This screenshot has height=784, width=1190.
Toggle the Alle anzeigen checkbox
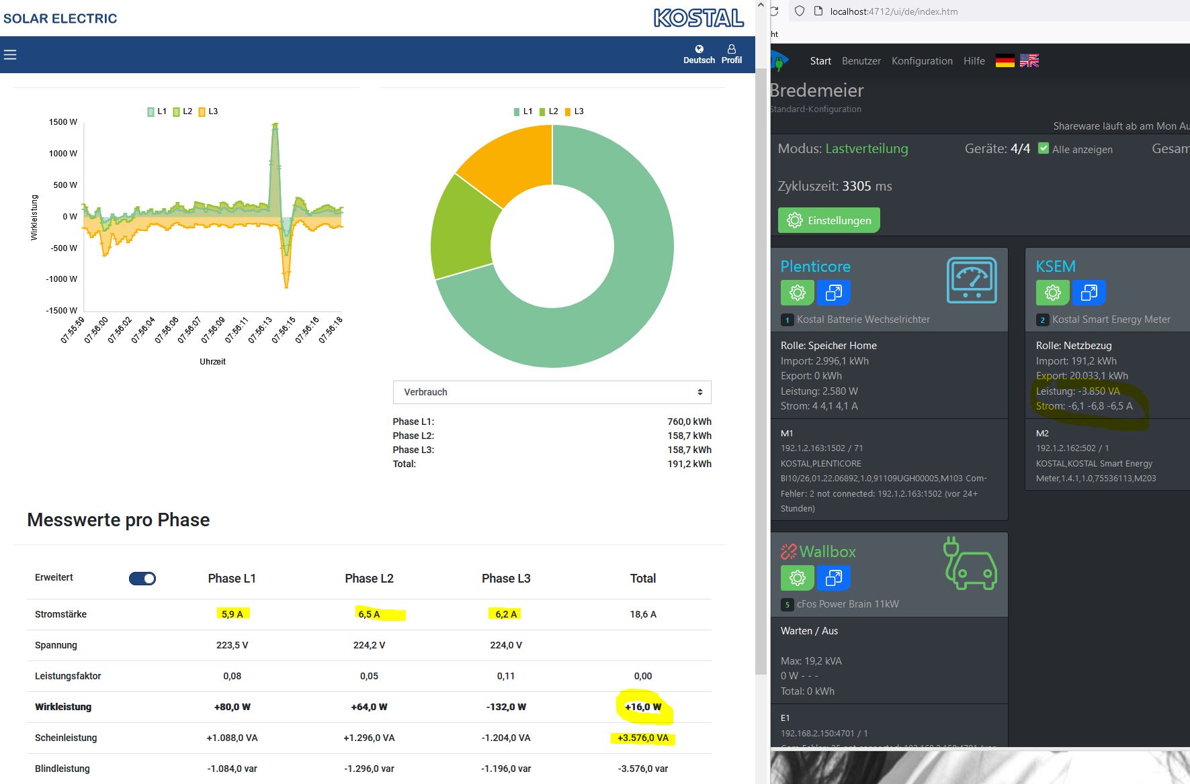click(x=1044, y=148)
